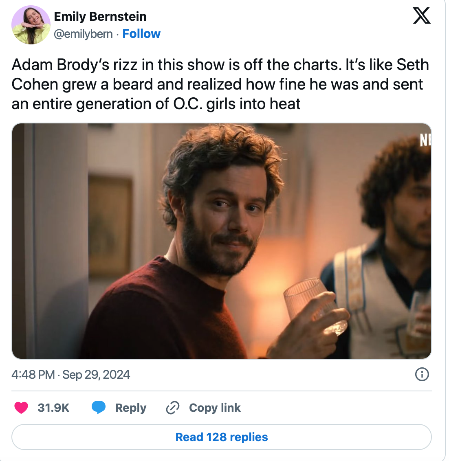
Task: Open the 4:48 PM Sep 29, 2024 timestamp
Action: coord(71,375)
